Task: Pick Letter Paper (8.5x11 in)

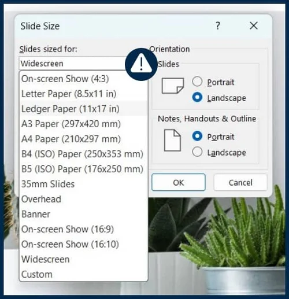Action: click(83, 94)
